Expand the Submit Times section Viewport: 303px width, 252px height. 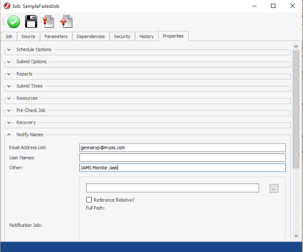tap(9, 86)
